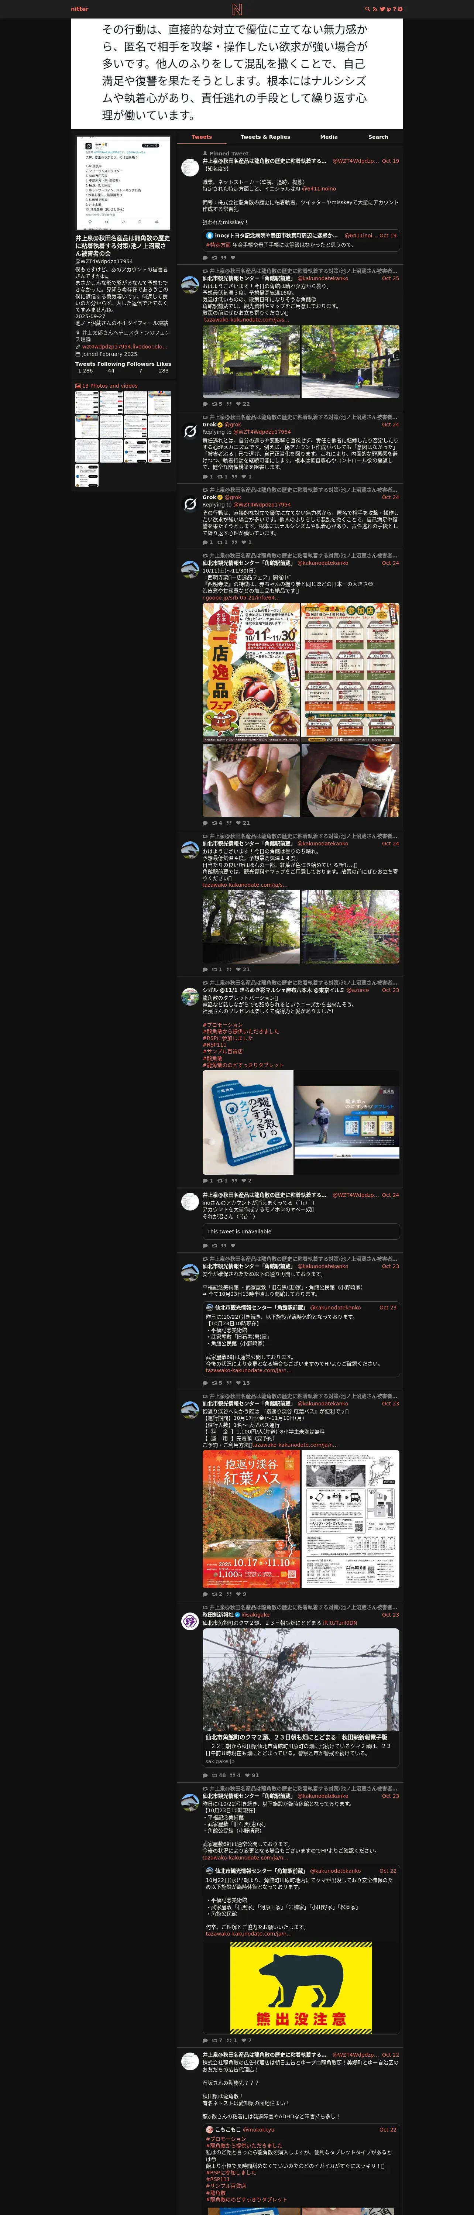
Task: Open the wzt4wdpdzp17954.livedoor.blo... profile link
Action: coord(124,347)
